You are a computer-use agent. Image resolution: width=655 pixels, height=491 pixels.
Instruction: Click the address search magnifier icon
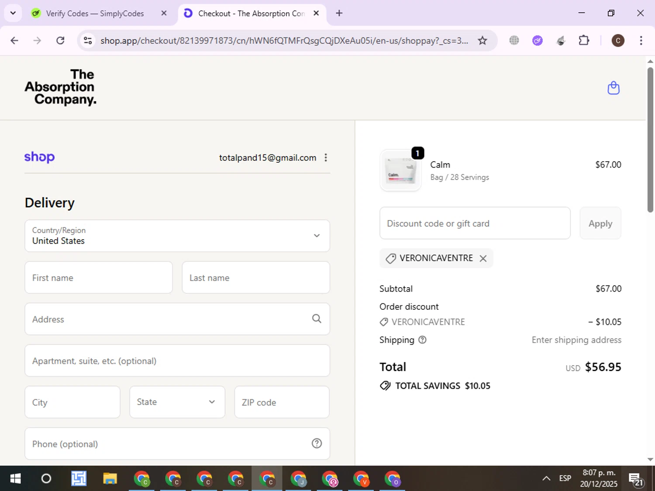pyautogui.click(x=317, y=319)
